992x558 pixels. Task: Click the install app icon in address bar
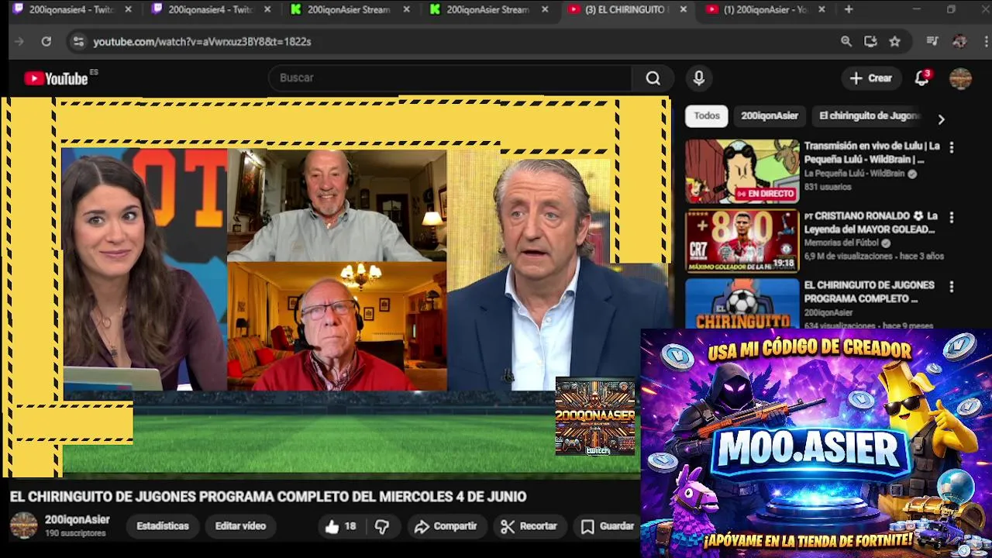pyautogui.click(x=870, y=41)
